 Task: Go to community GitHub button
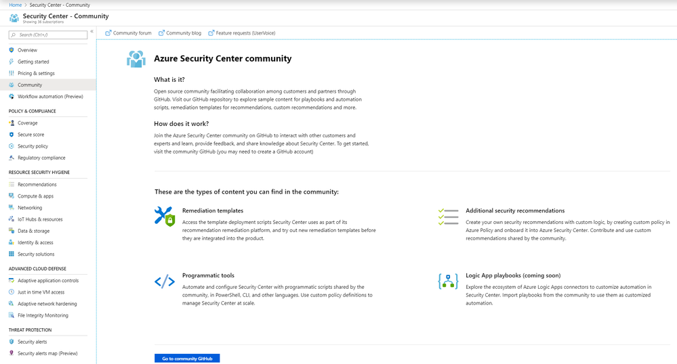tap(187, 359)
